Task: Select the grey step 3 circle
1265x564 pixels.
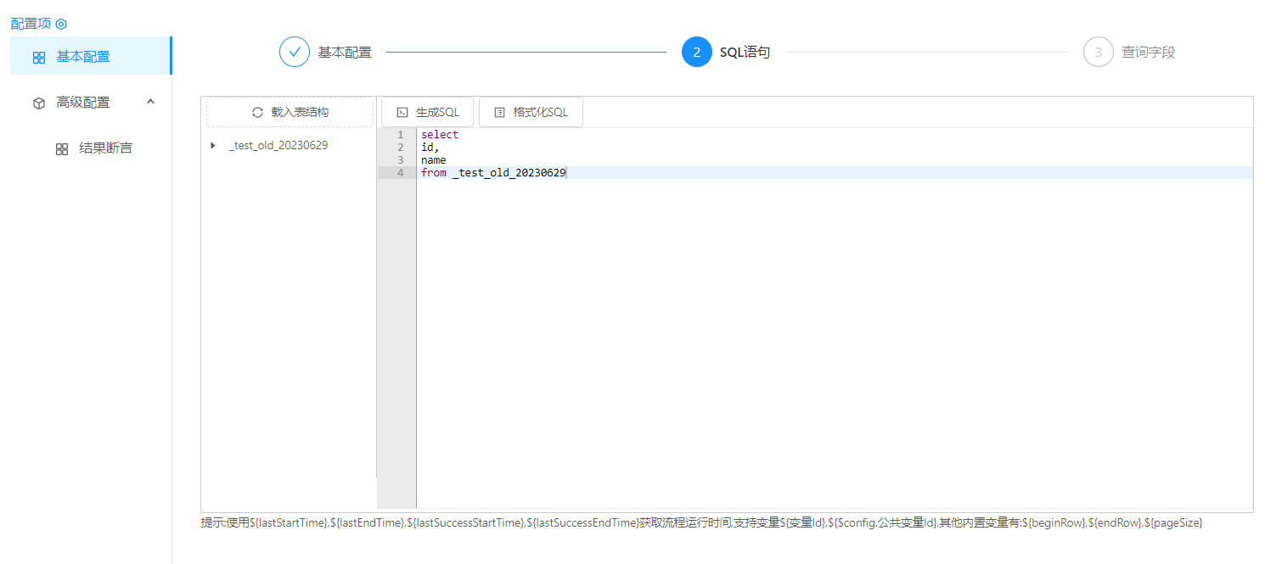Action: coord(1098,52)
